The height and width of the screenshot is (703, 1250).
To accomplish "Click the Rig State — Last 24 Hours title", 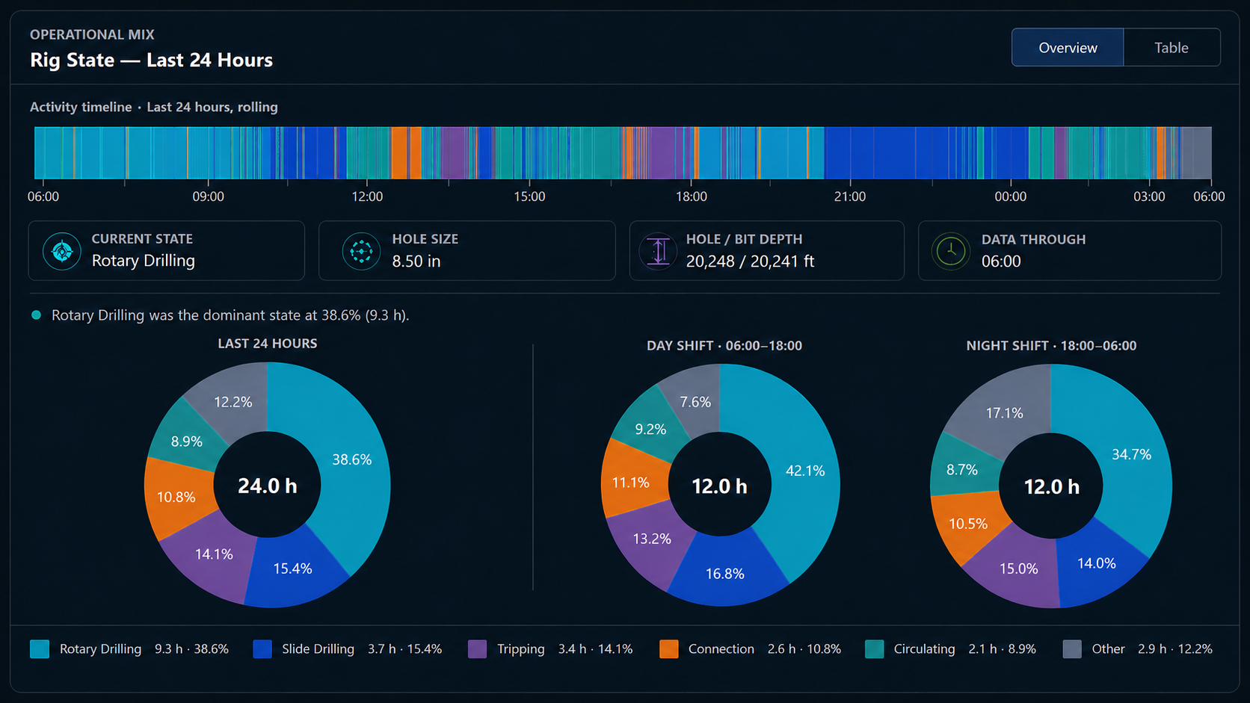I will coord(151,60).
